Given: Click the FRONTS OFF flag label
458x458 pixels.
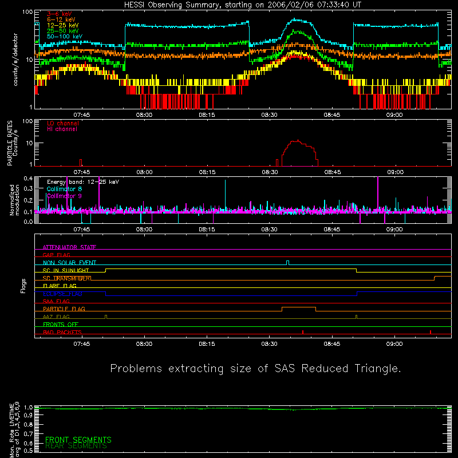Looking at the screenshot, I should click(x=61, y=325).
